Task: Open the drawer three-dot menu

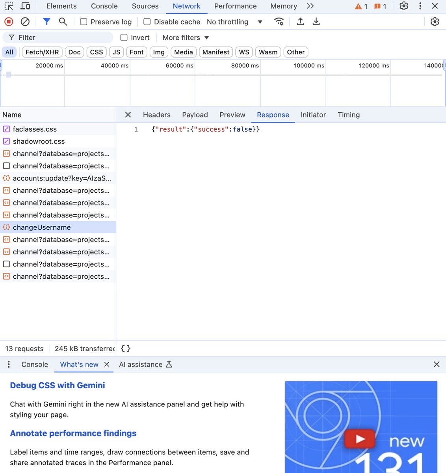Action: pyautogui.click(x=9, y=364)
